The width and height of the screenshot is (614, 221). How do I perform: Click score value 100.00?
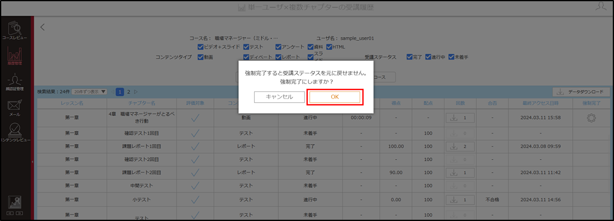pyautogui.click(x=396, y=146)
